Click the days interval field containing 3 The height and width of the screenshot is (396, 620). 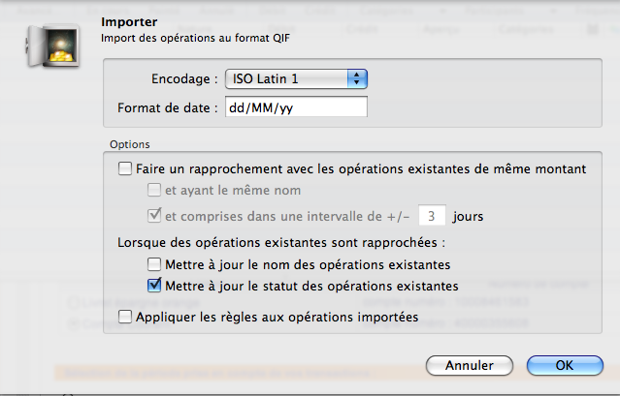coord(432,215)
